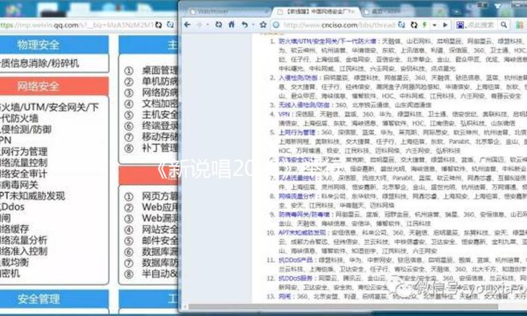Click the weixin.qq.com address bar
527x316 pixels.
76,25
